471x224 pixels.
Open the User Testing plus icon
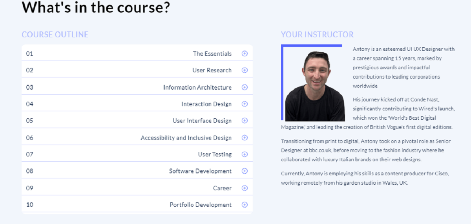(x=245, y=154)
